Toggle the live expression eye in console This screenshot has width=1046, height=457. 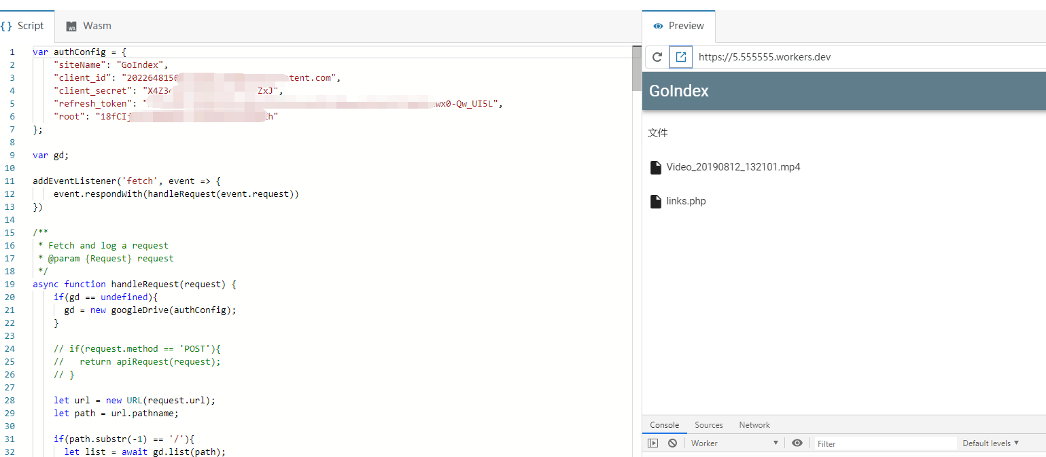point(797,443)
